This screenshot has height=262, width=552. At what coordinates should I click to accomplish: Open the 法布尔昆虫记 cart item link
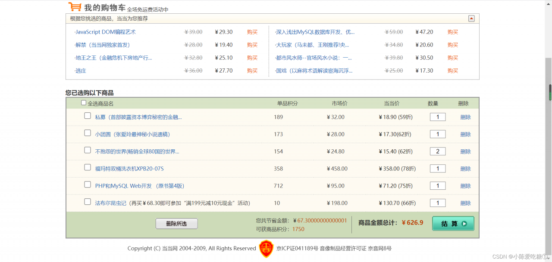tap(111, 203)
